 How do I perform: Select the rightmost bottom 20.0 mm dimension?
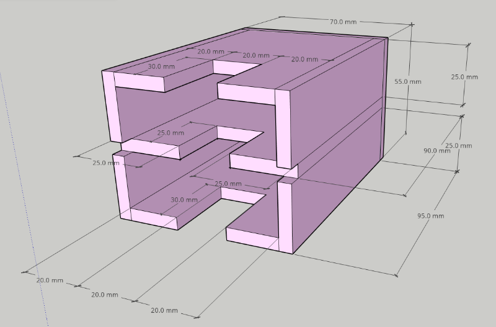[164, 310]
